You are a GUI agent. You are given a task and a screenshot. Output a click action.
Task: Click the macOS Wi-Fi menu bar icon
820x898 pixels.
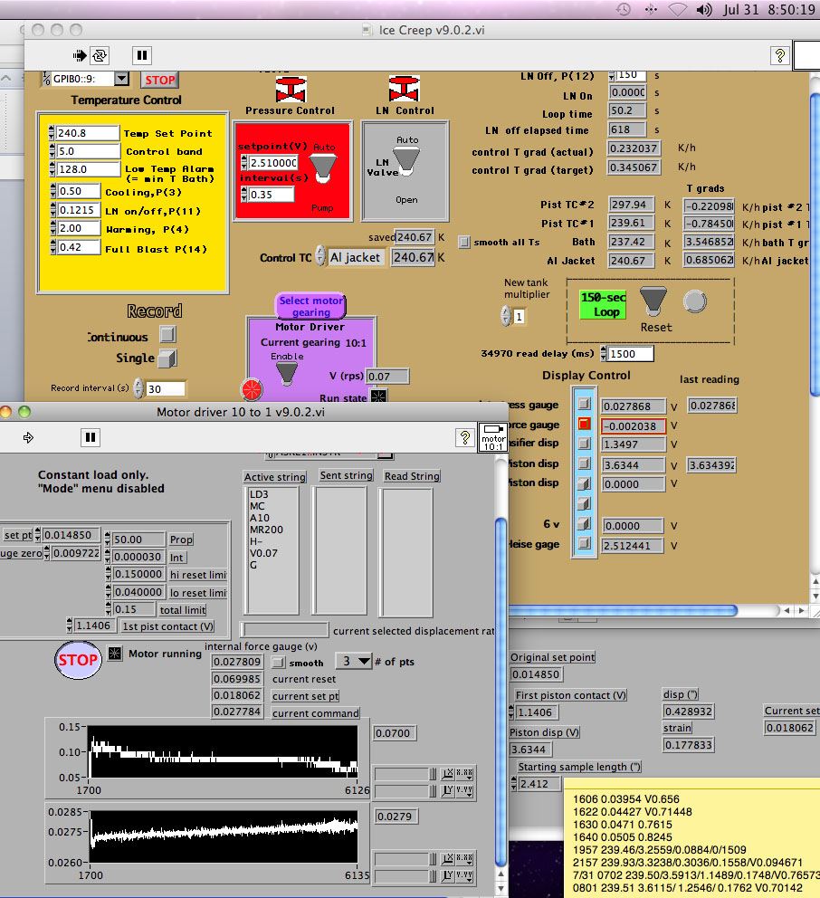point(676,10)
